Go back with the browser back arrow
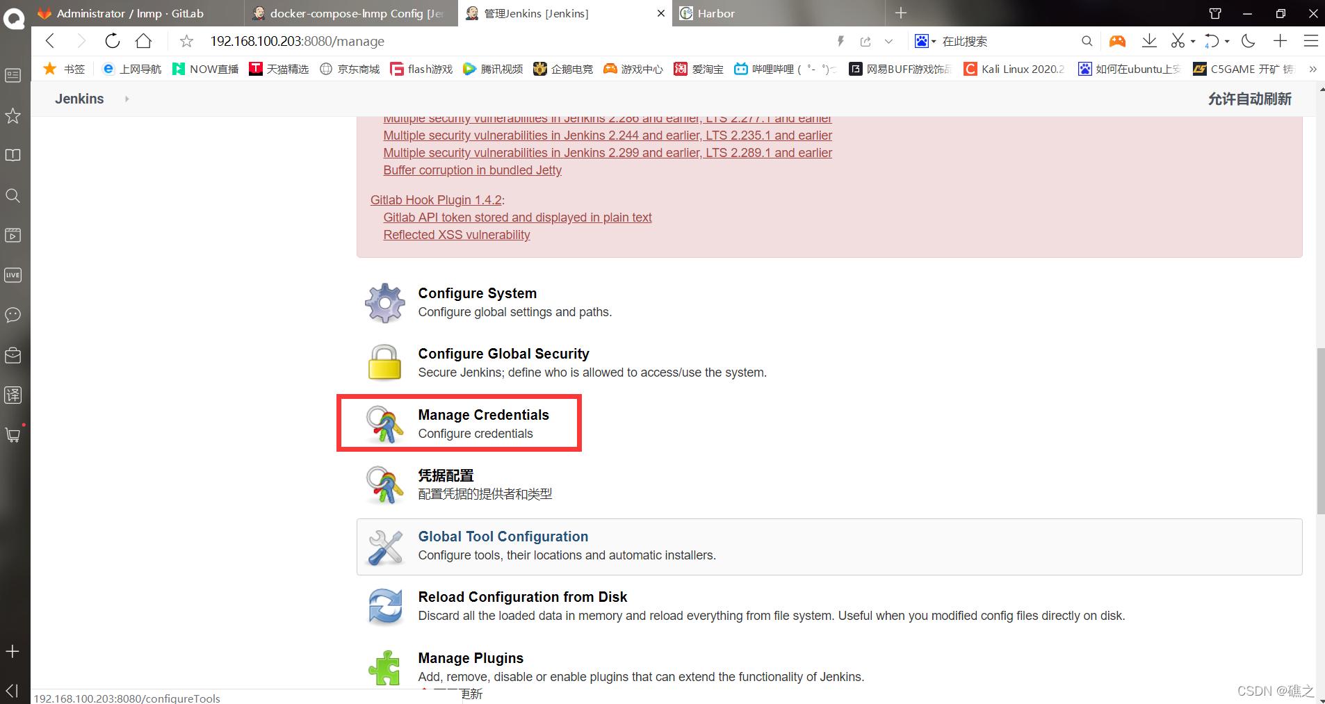 tap(50, 41)
